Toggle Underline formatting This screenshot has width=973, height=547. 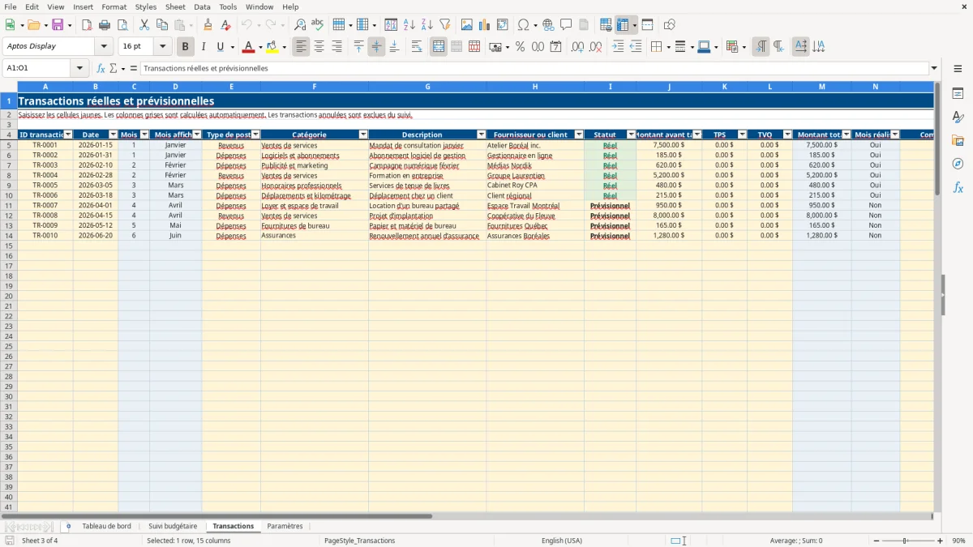(219, 47)
